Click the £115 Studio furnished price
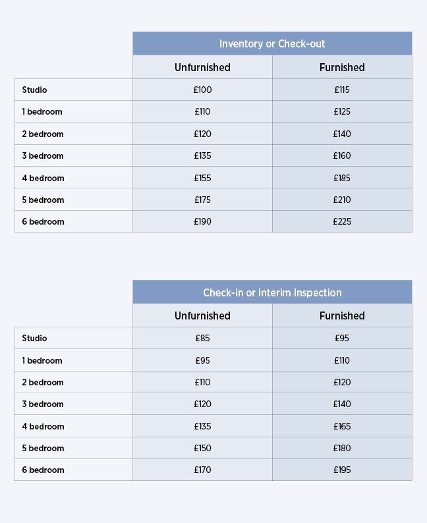This screenshot has height=523, width=427. tap(342, 90)
